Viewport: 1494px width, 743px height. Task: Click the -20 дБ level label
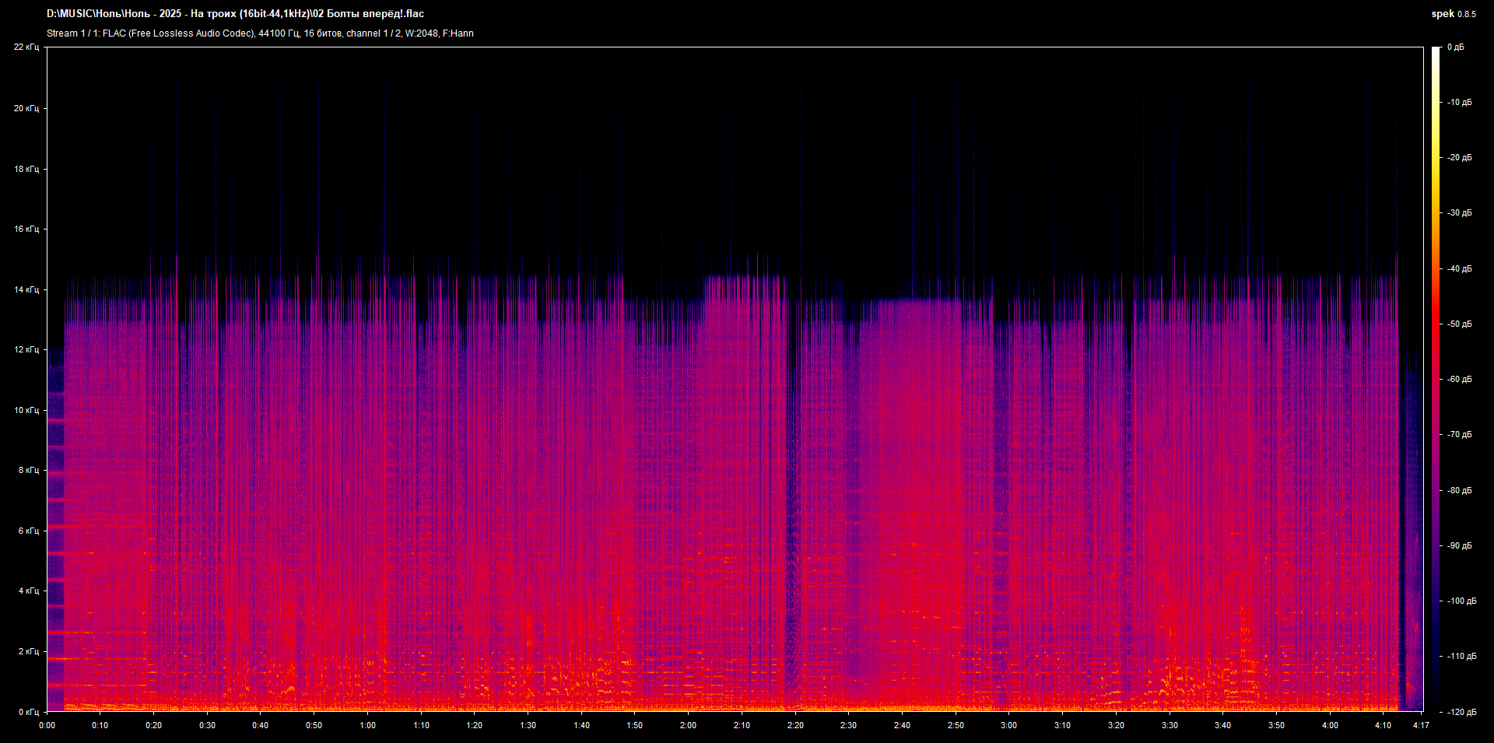point(1459,158)
